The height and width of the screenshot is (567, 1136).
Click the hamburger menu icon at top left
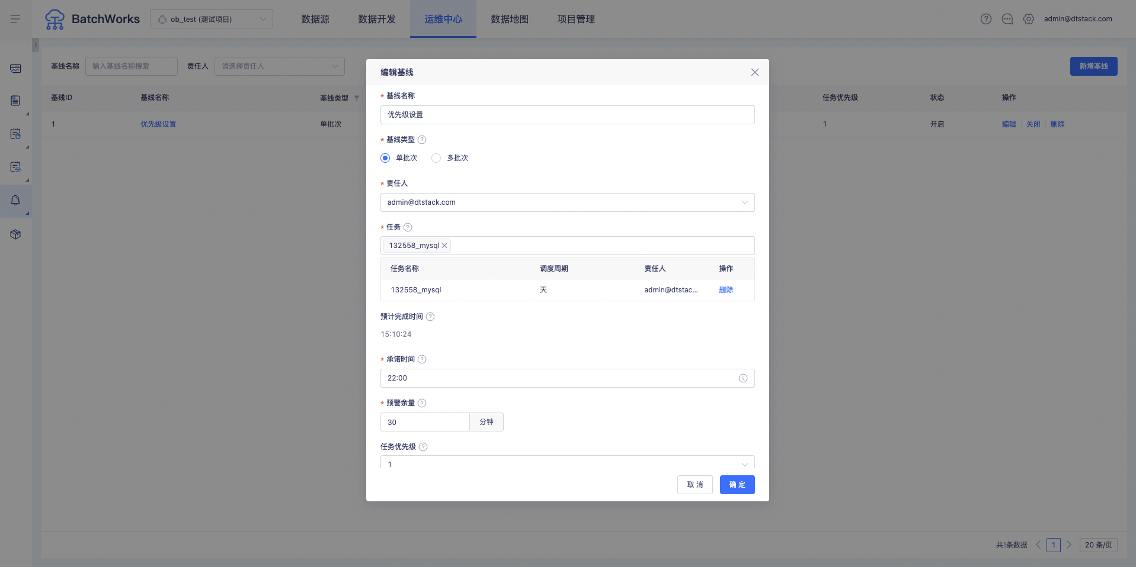click(x=15, y=19)
